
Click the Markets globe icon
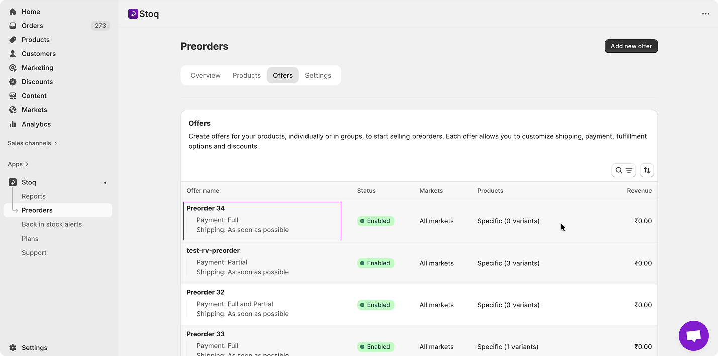pyautogui.click(x=13, y=110)
